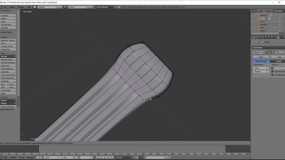This screenshot has width=285, height=160.
Task: Click the Inset Faces button
Action: [x=8, y=65]
